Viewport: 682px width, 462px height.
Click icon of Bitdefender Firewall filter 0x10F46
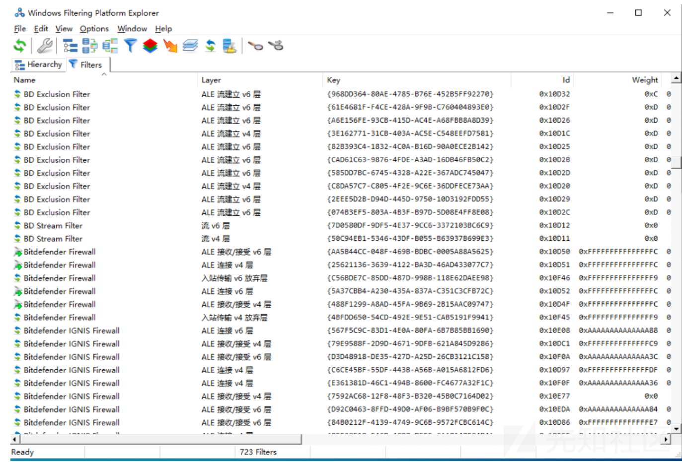17,278
